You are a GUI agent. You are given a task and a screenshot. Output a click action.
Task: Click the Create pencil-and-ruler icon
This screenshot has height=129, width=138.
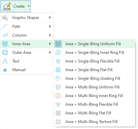(x=7, y=6)
